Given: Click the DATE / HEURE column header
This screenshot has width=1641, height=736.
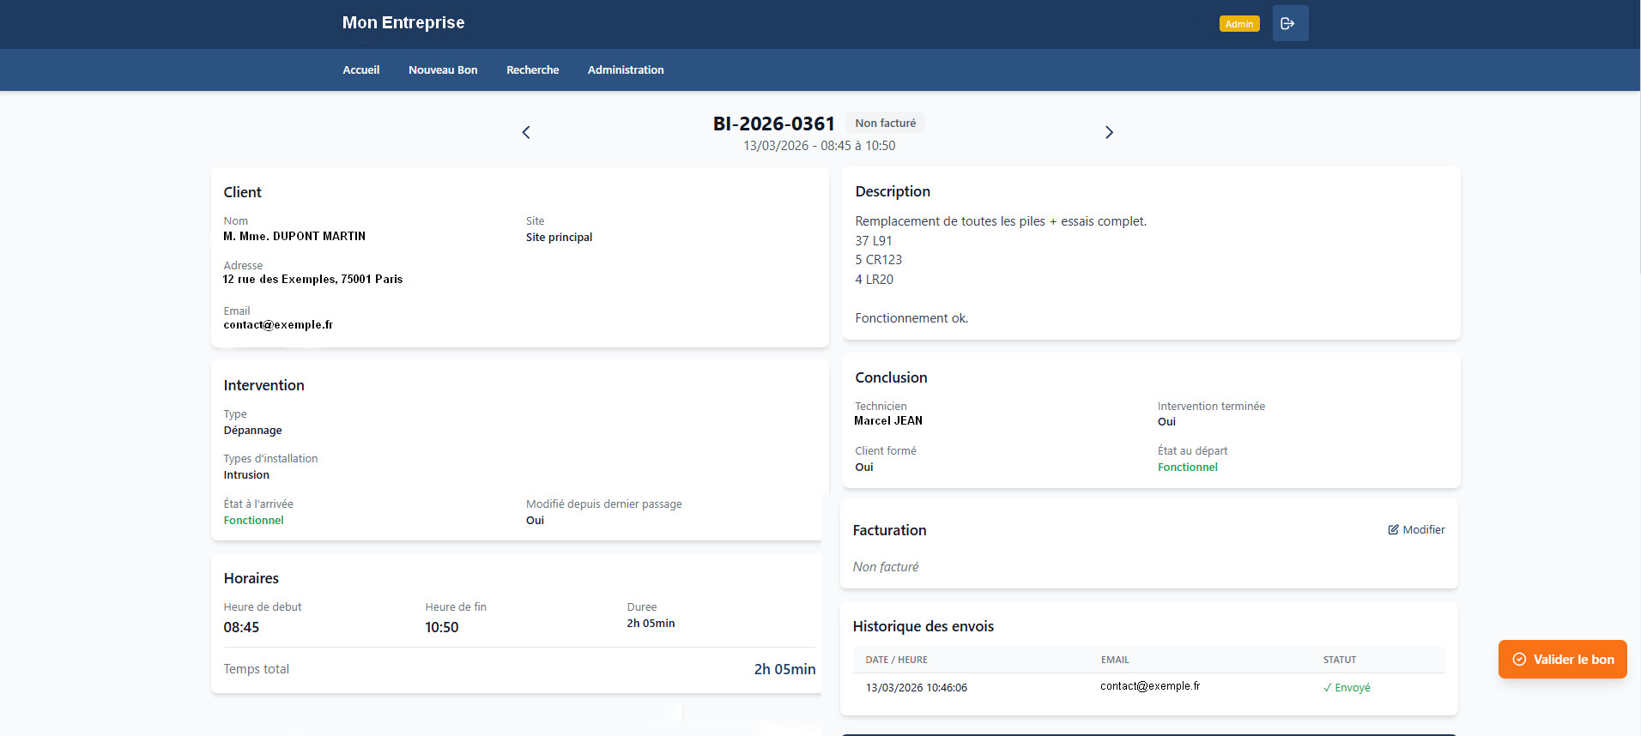Looking at the screenshot, I should (x=896, y=660).
